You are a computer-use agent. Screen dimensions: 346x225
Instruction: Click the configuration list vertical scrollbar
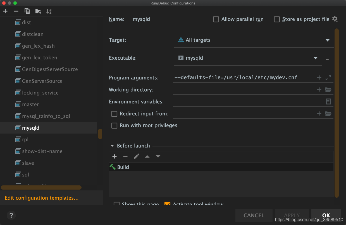[100, 134]
